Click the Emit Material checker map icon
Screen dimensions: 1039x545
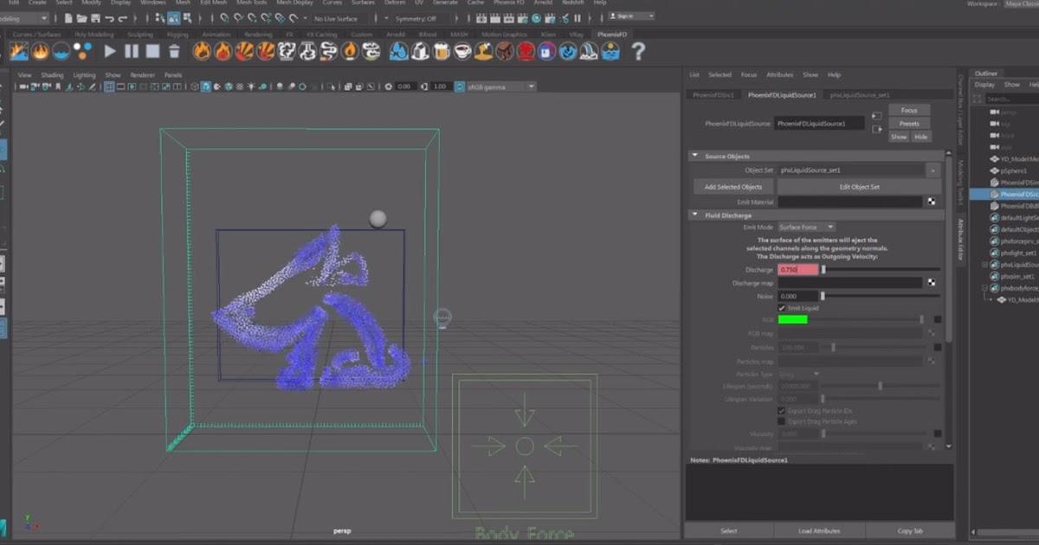(x=932, y=202)
